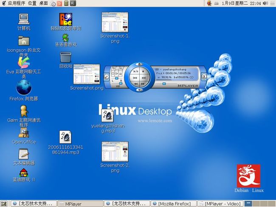Image resolution: width=276 pixels, height=207 pixels.
Task: Select the first highlighted workspace in the switcher
Action: pyautogui.click(x=248, y=204)
